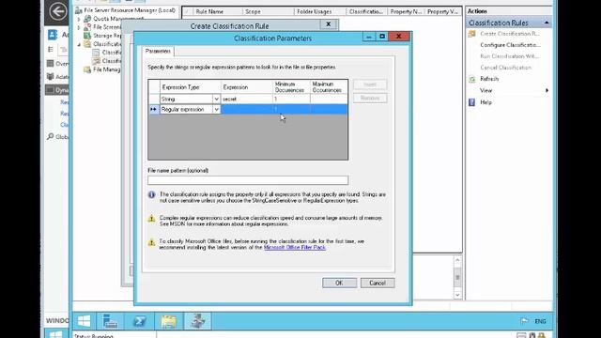Click the Rule Name column header
Viewport: 601px width, 338px height.
point(217,12)
